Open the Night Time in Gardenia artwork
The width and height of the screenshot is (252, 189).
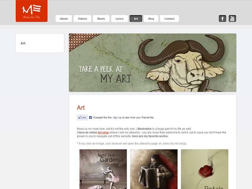[103, 169]
